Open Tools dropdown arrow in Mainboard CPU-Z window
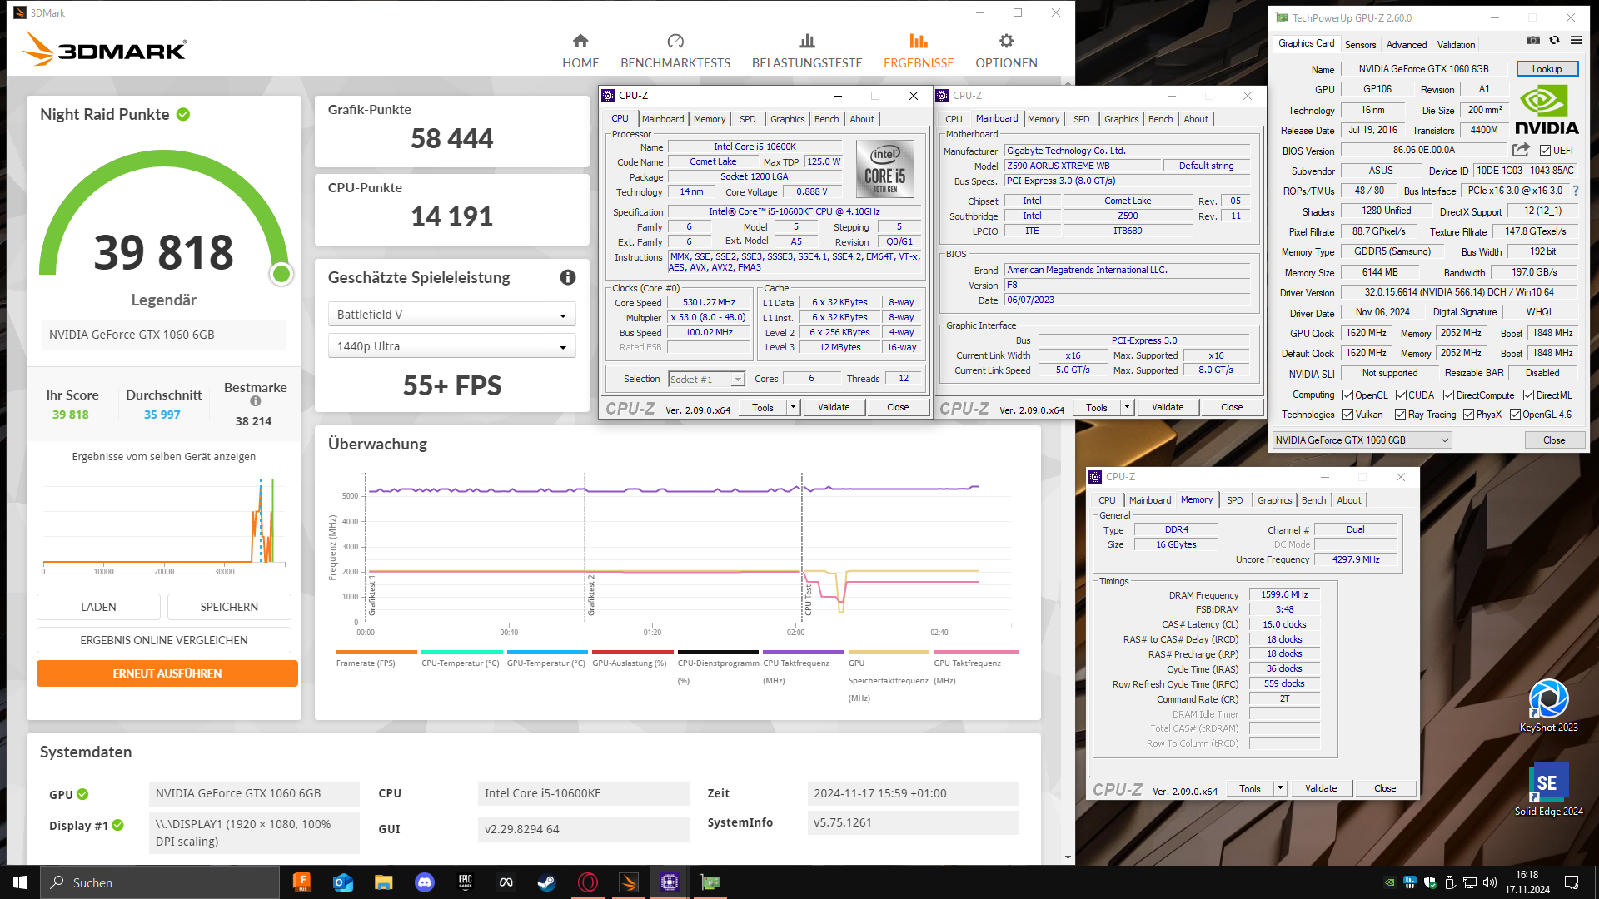 click(x=1127, y=407)
